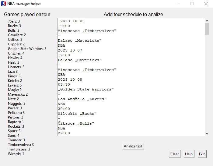Screen dimensions: 213x166
Task: Click 'Add tour schedule to analize' heading
Action: (x=133, y=14)
